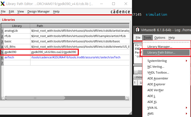Viewport: 191px width, 117px height.
Task: Open File menu in Library Path Editor
Action: [x=3, y=11]
